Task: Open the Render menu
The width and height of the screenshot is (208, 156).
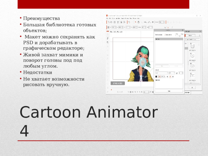Action: click(x=127, y=19)
